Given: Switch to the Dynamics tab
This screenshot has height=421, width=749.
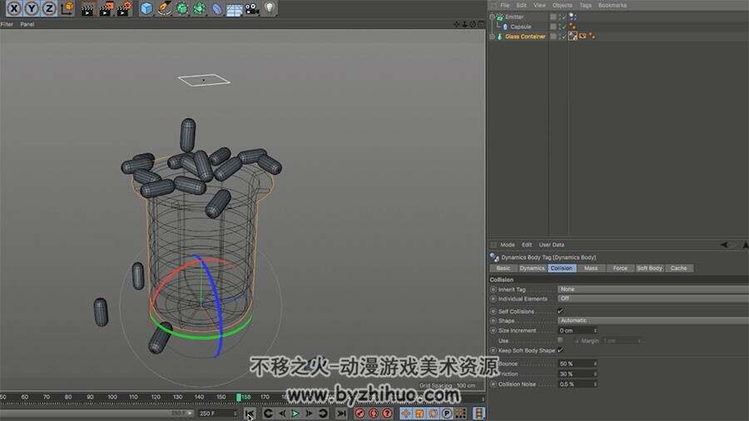Looking at the screenshot, I should (532, 268).
